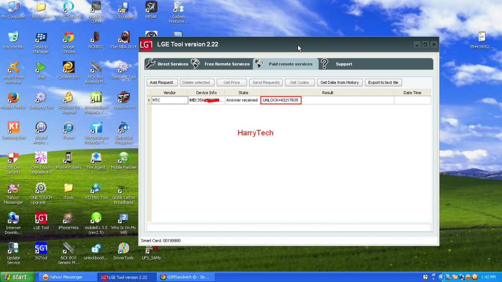Open SL3 Logger desktop icon
Image resolution: width=502 pixels, height=282 pixels.
pyautogui.click(x=124, y=10)
